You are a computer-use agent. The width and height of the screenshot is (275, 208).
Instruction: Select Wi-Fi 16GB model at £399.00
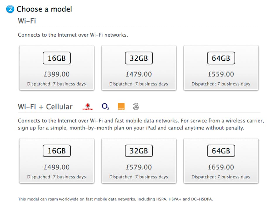coord(57,68)
